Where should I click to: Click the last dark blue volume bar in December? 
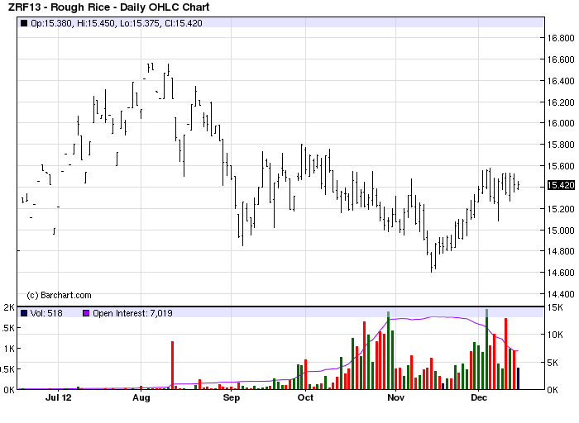click(x=518, y=378)
